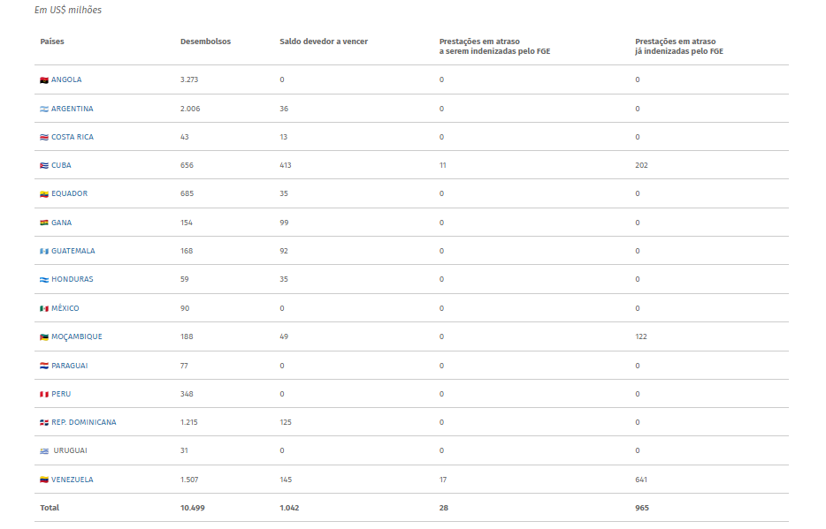Click the Total desembolsos value 10.499
The height and width of the screenshot is (529, 826).
pyautogui.click(x=192, y=508)
